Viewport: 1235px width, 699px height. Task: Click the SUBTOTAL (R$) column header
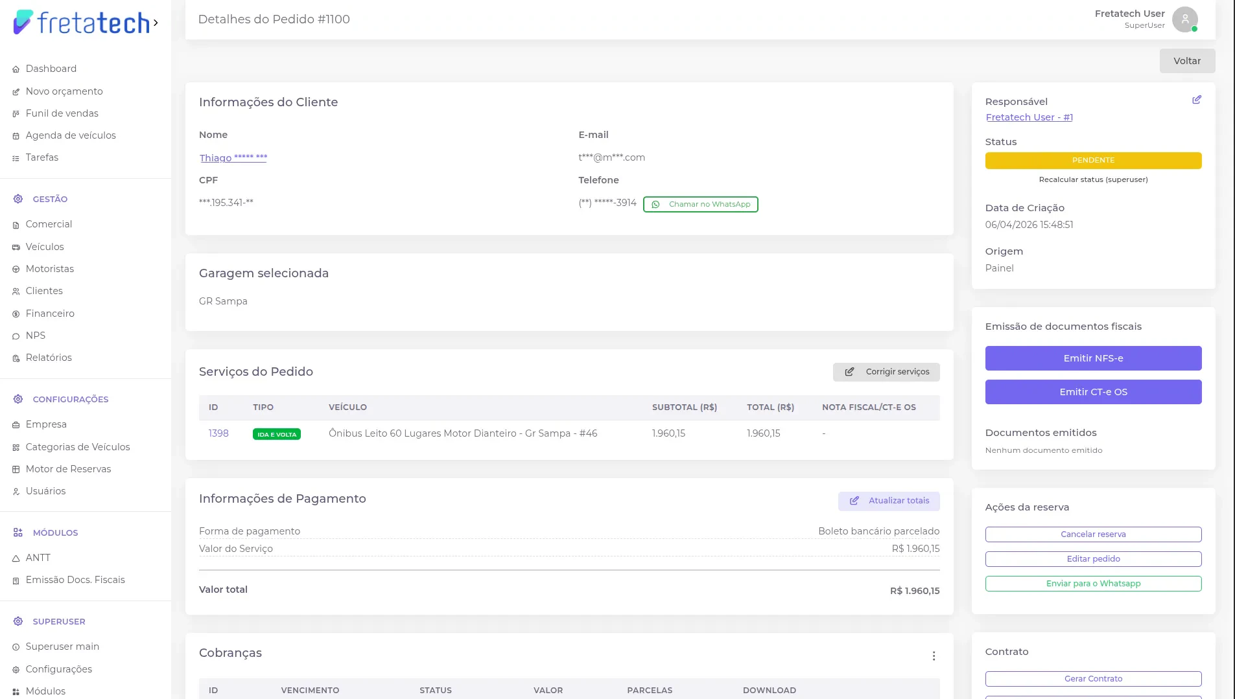click(x=685, y=407)
